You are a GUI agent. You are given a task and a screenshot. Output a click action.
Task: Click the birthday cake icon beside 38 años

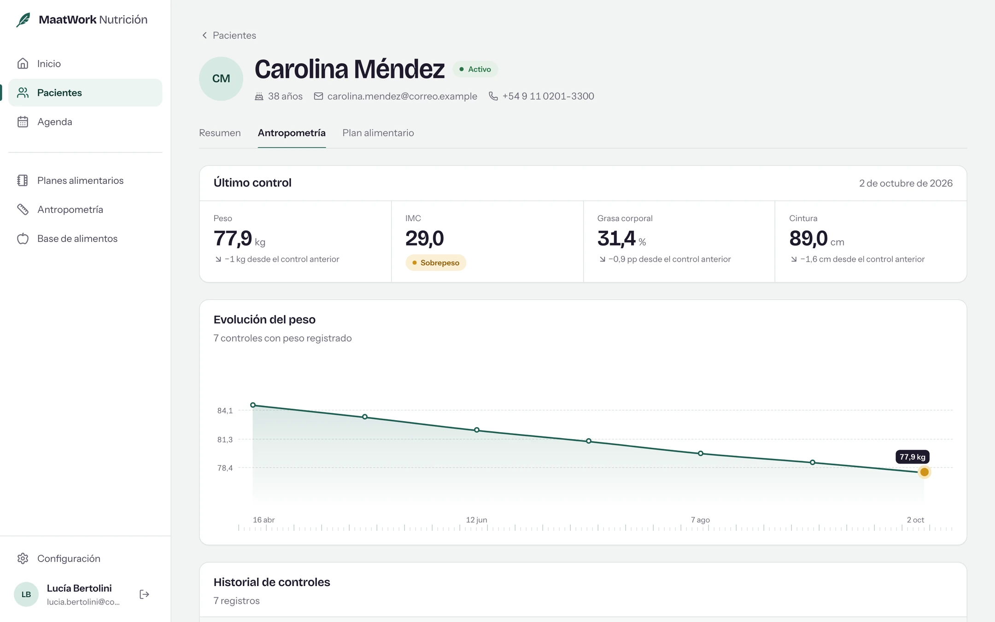click(259, 96)
